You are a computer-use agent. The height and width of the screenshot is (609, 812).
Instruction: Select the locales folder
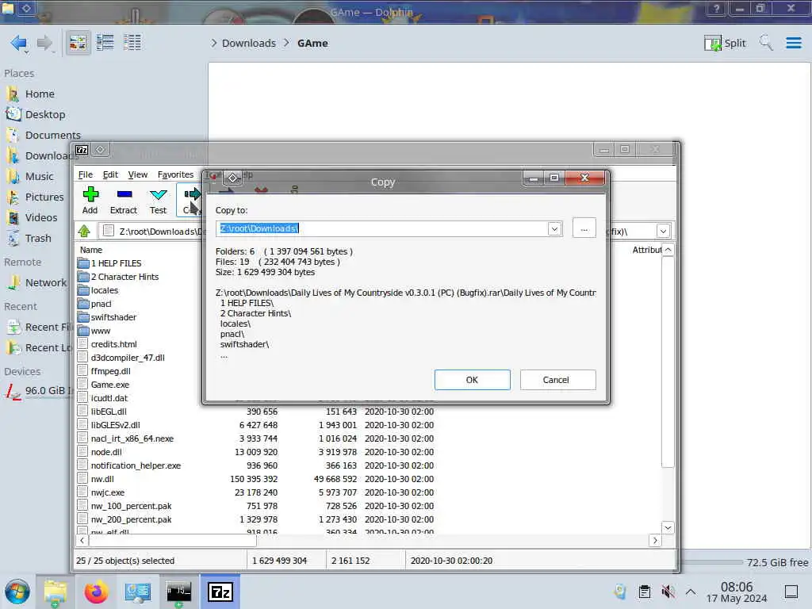coord(105,290)
